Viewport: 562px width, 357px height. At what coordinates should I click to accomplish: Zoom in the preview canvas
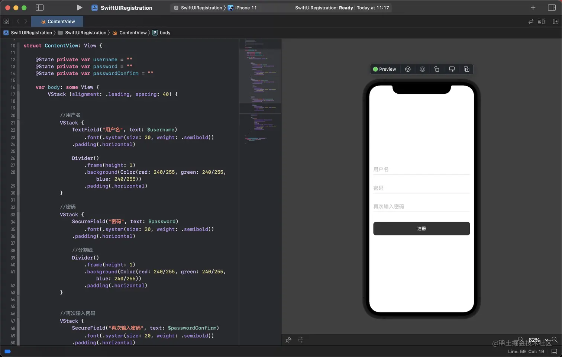555,340
